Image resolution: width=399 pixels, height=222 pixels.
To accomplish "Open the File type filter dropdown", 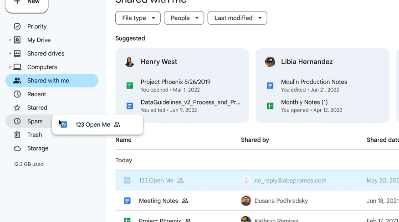I will click(x=138, y=18).
